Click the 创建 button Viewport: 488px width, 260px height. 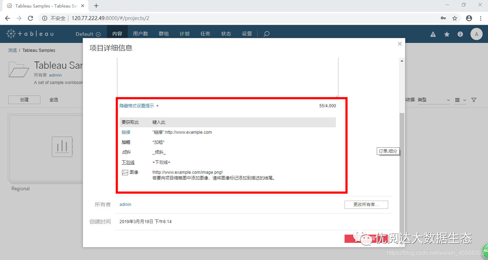tap(24, 100)
